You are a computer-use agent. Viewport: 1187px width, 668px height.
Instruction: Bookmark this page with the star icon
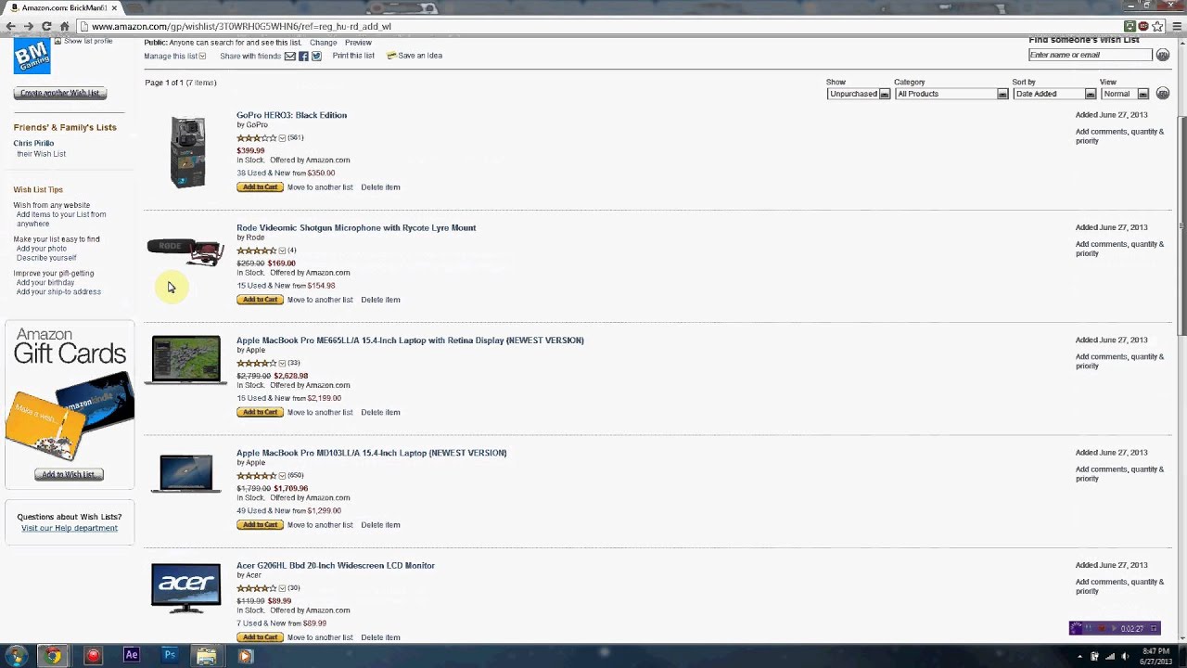[x=1157, y=26]
